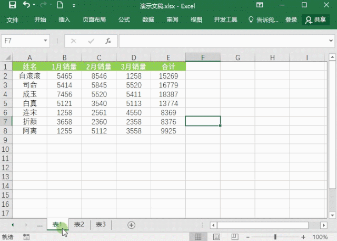
Task: Click the zoom in plus button
Action: tap(303, 237)
